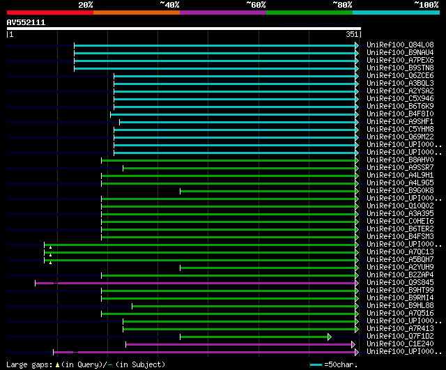
Task: Select the UniRef100_Q10Q02 label
Action: (x=400, y=206)
